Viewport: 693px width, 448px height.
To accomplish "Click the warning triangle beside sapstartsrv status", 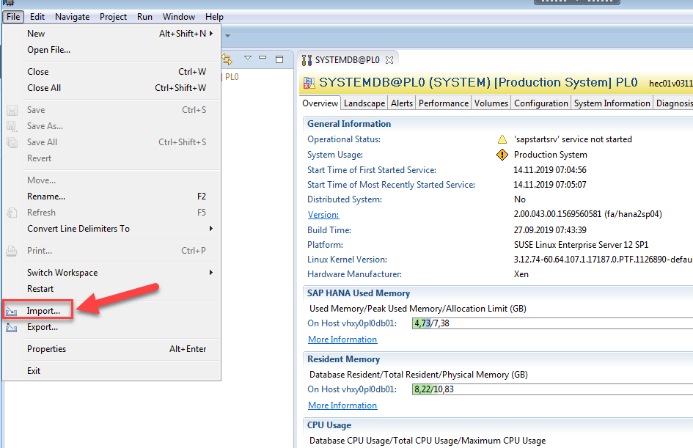I will [x=502, y=139].
